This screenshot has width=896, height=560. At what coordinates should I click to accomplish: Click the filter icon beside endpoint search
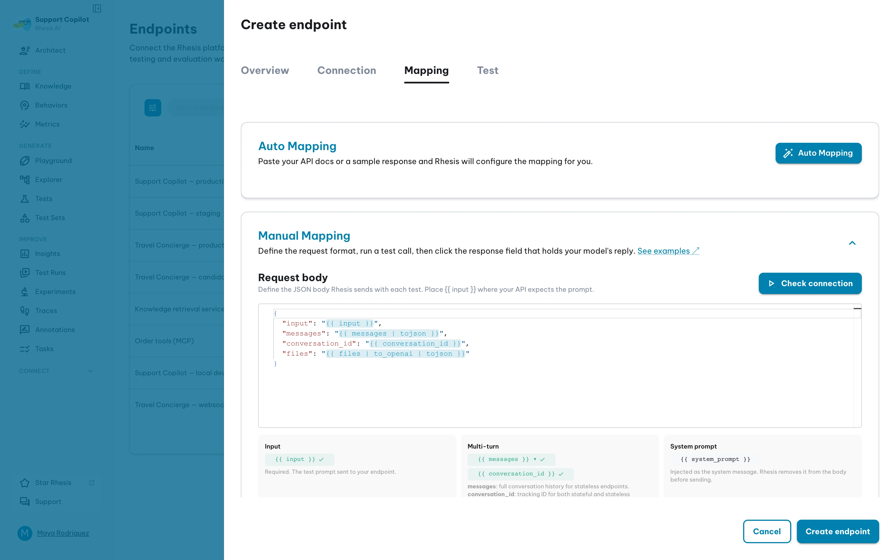(153, 108)
